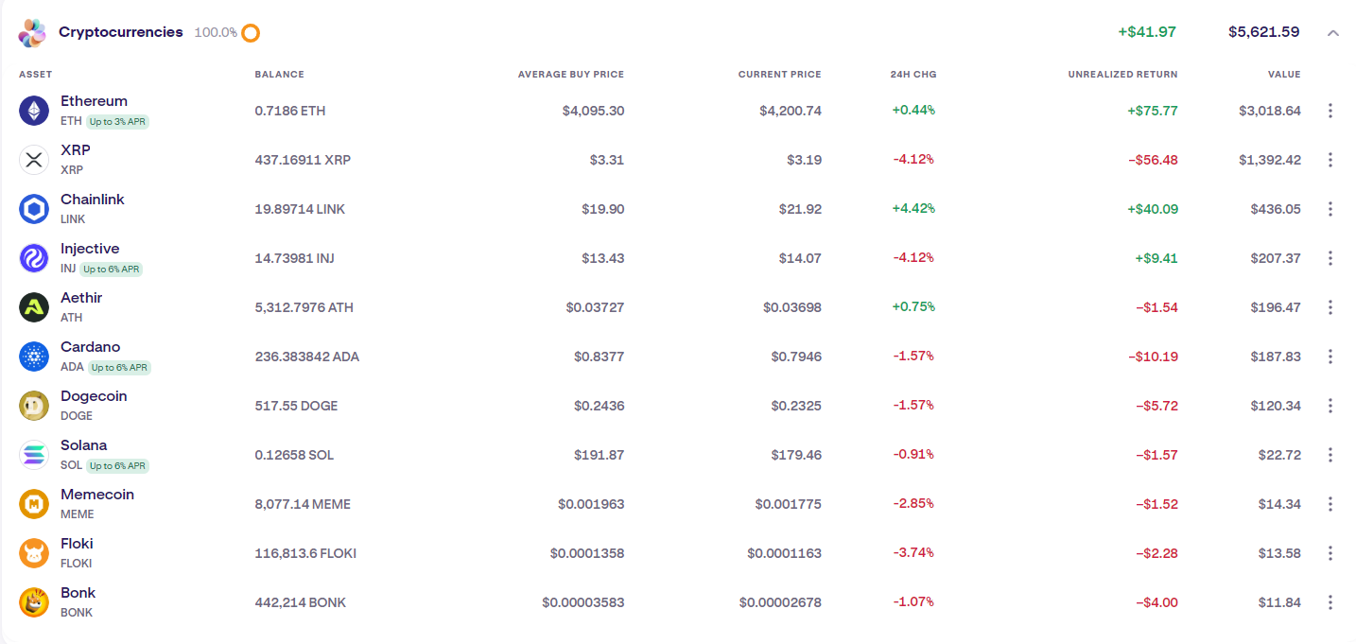Click the Dogecoin icon
This screenshot has height=644, width=1356.
34,406
